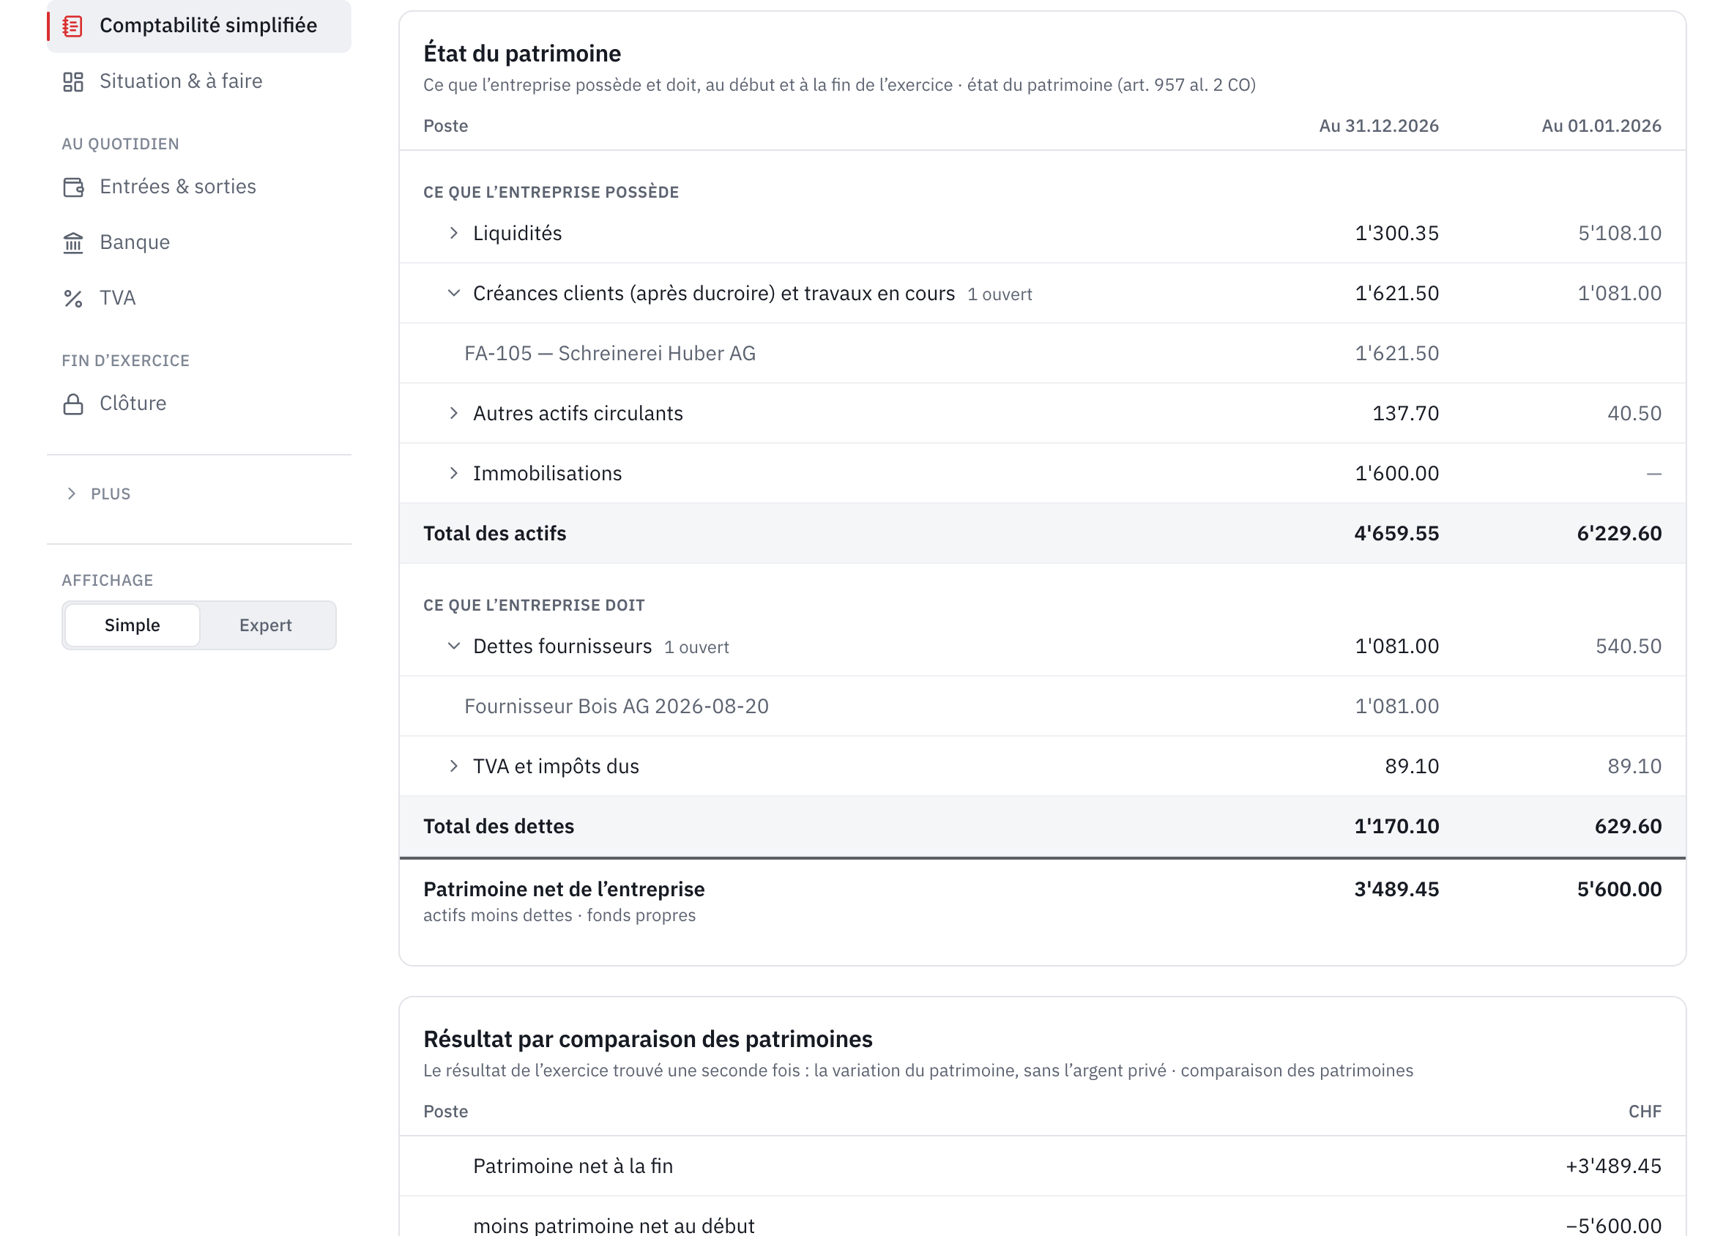
Task: Click the Situation & à faire grid icon
Action: click(73, 81)
